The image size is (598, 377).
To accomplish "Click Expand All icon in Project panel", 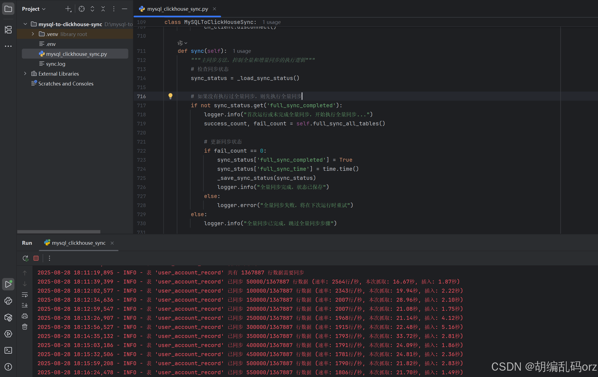I will [x=92, y=9].
